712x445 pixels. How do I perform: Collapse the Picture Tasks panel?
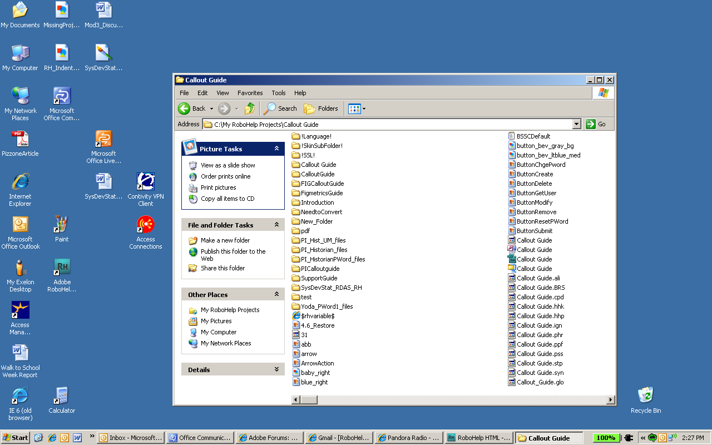(x=276, y=149)
